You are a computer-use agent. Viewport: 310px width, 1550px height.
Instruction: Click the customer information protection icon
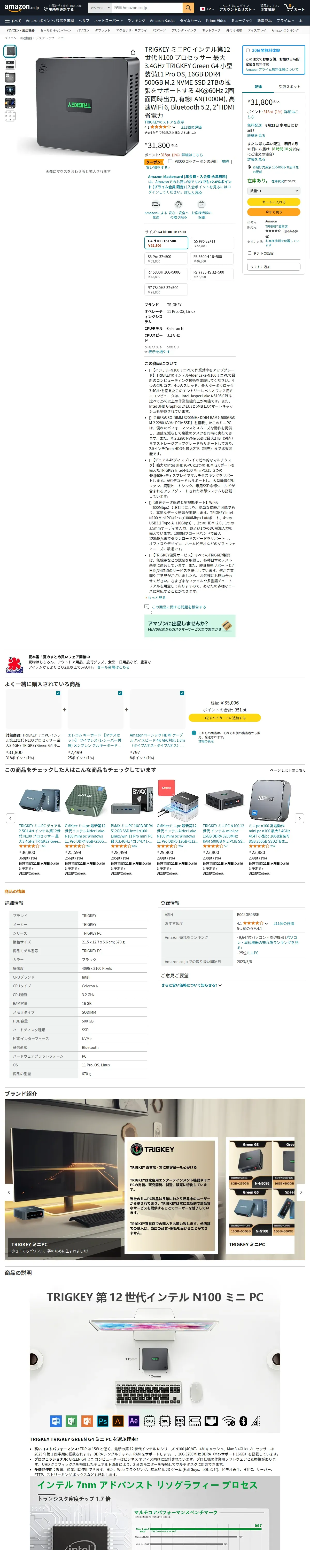[201, 204]
